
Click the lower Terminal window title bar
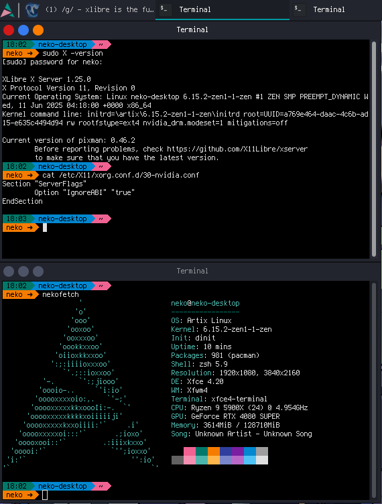tap(192, 271)
